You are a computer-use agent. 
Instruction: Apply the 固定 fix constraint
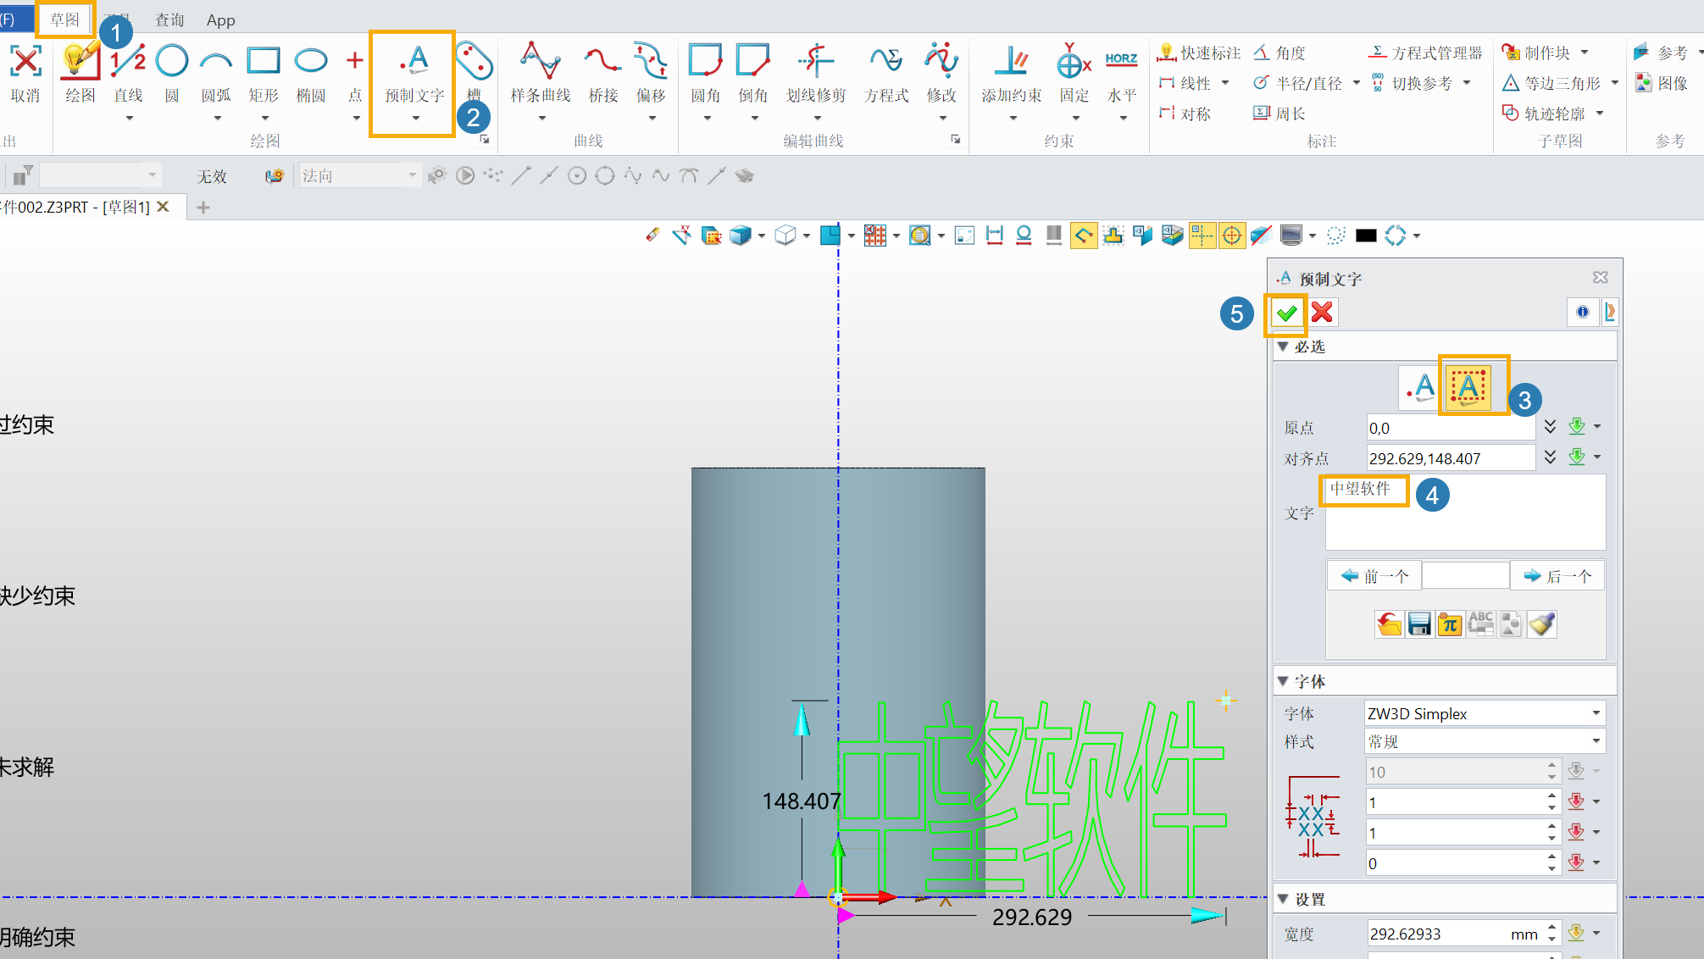pos(1074,73)
